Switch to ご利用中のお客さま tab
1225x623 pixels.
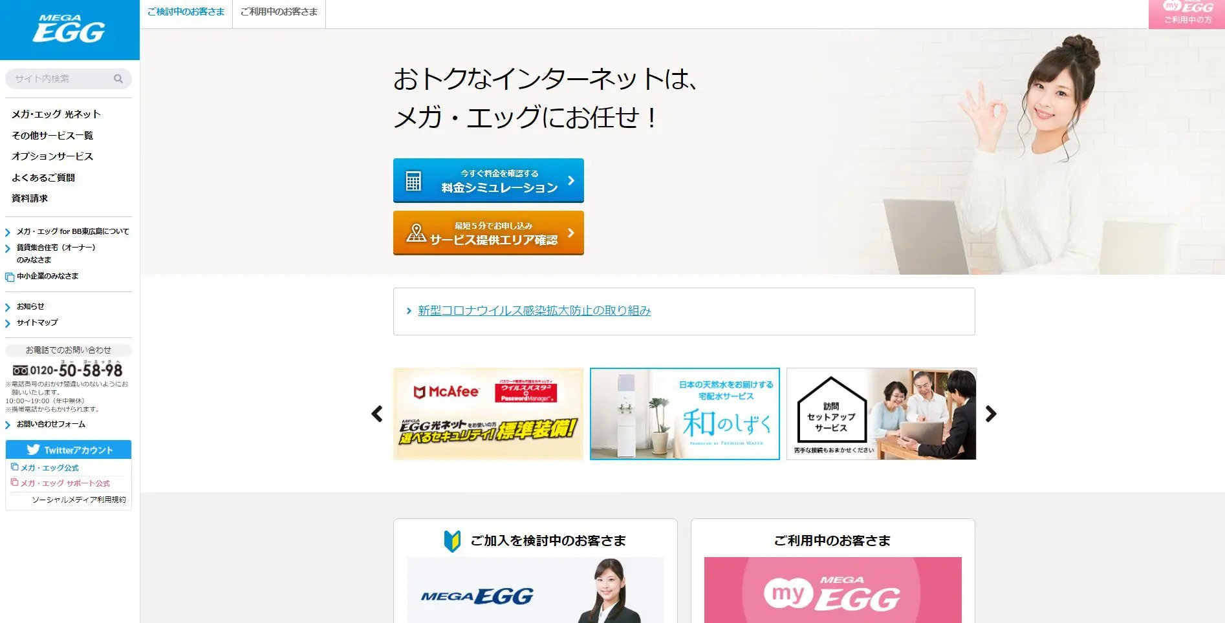click(279, 12)
